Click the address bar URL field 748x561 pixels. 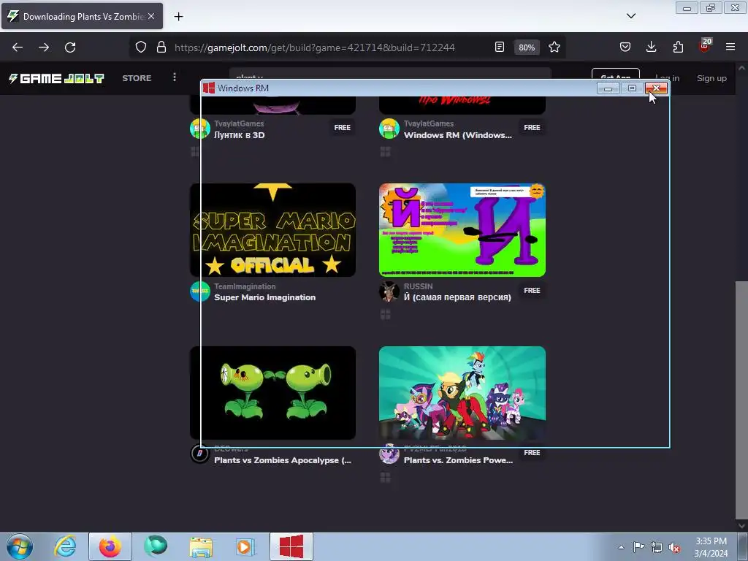coord(315,47)
